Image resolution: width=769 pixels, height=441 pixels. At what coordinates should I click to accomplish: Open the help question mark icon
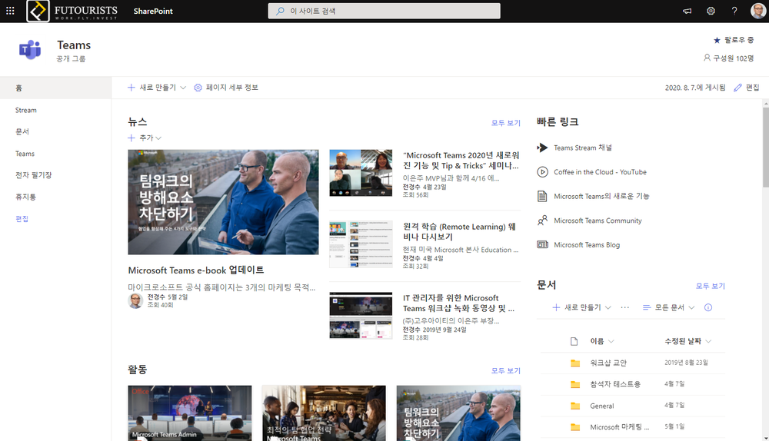734,11
